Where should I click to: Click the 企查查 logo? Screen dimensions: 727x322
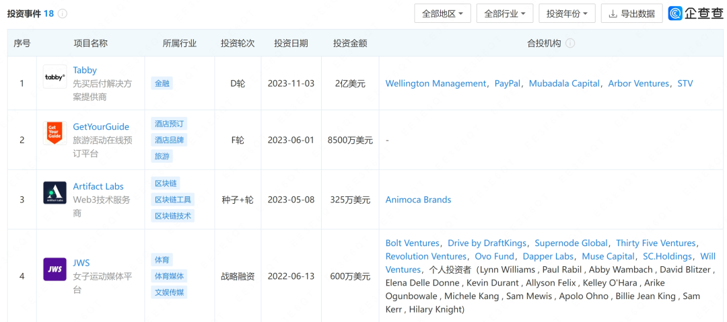pos(695,13)
